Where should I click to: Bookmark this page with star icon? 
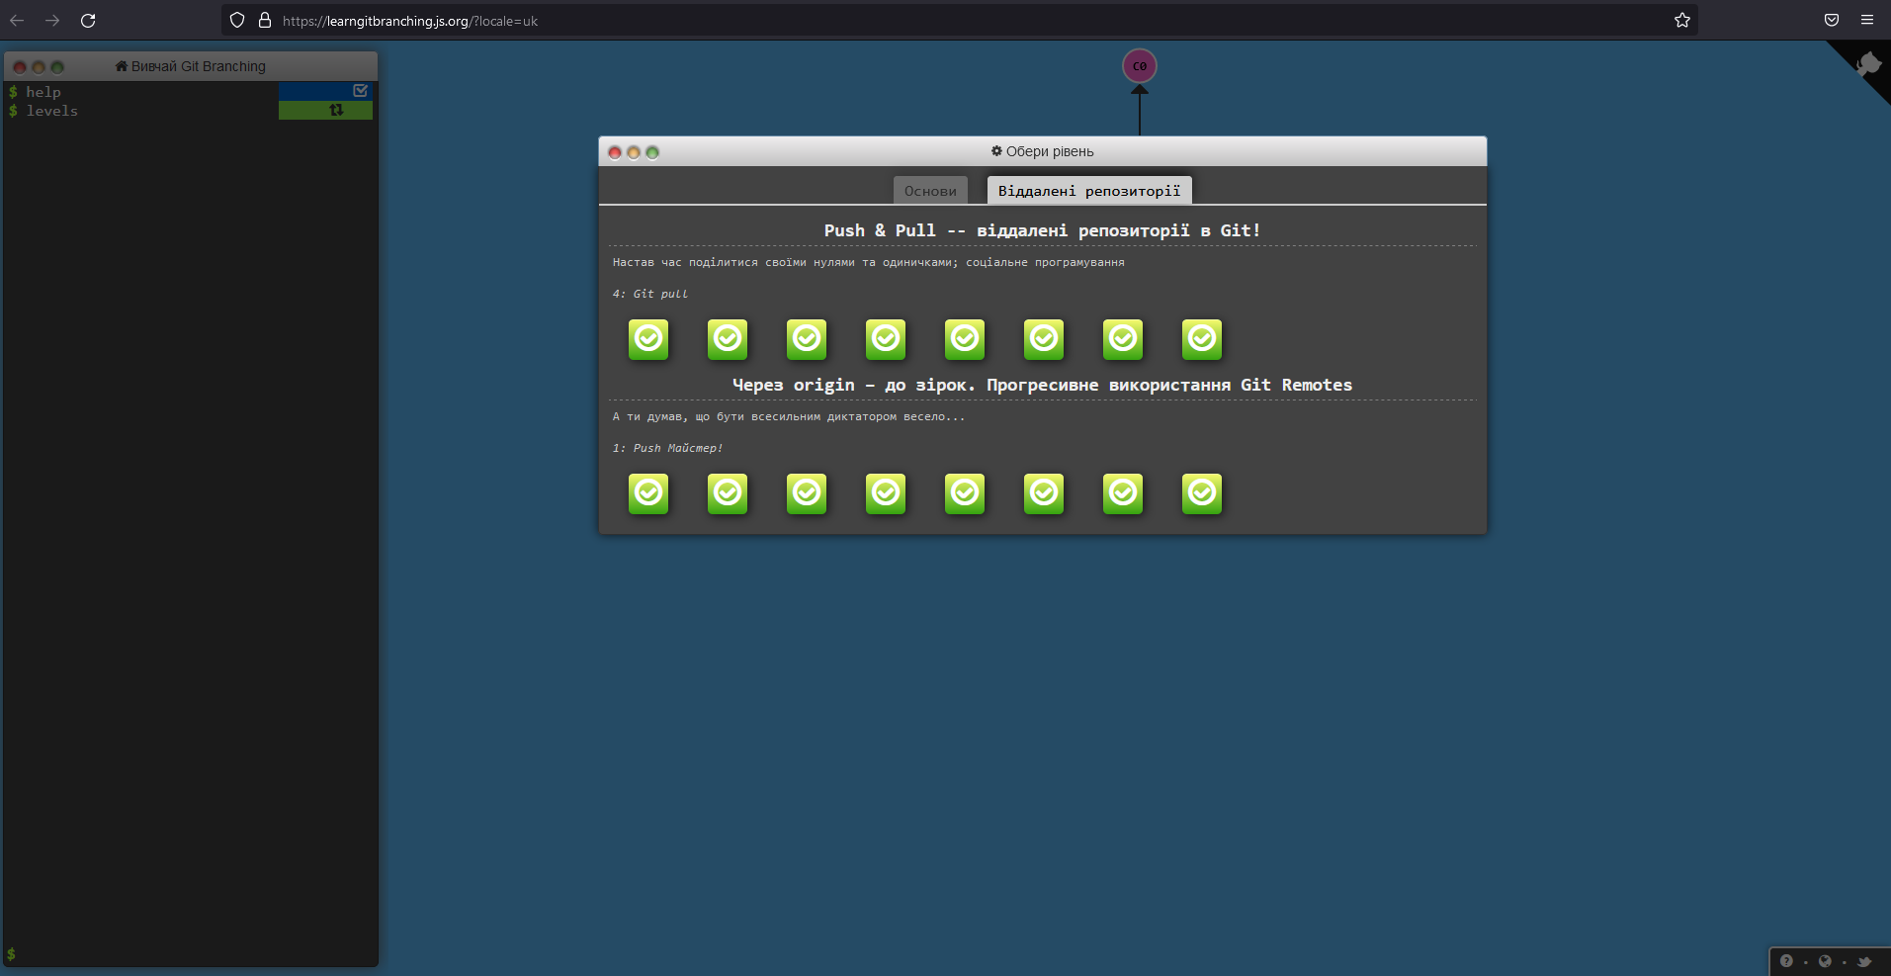(1682, 21)
